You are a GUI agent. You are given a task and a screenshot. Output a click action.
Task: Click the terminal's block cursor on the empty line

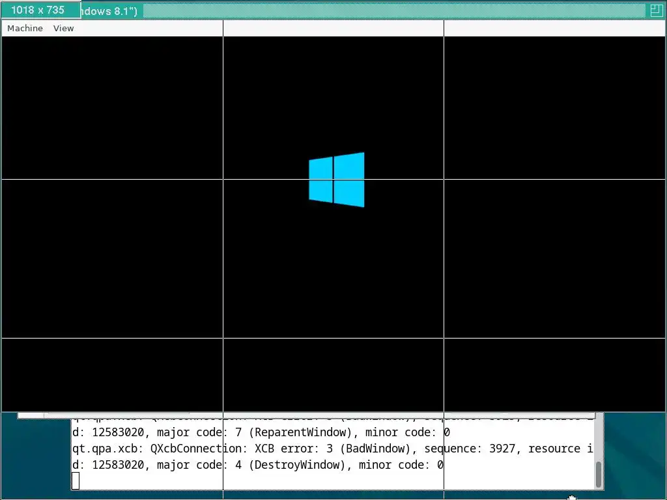[x=76, y=481]
